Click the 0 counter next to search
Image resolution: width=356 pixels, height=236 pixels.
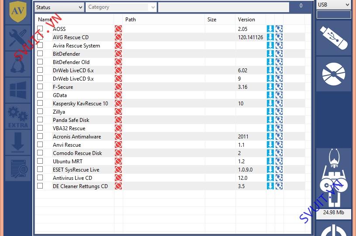tap(301, 6)
